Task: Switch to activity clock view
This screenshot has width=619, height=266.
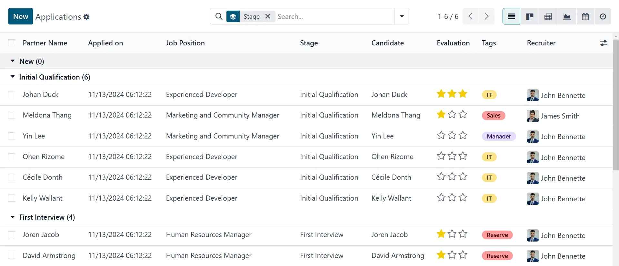Action: click(x=603, y=16)
